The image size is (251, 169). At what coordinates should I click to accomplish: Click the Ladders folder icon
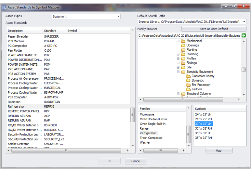tap(189, 89)
